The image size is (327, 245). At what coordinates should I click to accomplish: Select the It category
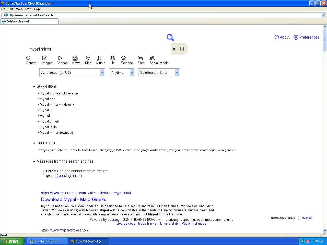pos(113,60)
